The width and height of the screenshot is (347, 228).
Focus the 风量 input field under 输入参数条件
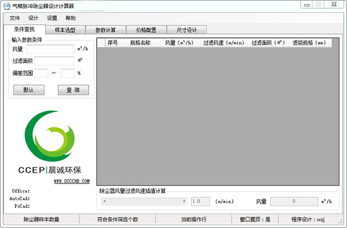coord(50,49)
